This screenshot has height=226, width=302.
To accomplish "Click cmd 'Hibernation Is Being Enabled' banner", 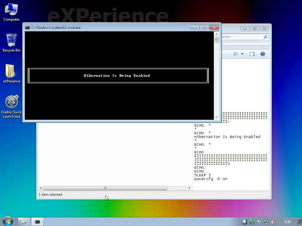I will tap(117, 76).
